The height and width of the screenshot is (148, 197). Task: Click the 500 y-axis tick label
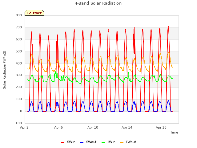coord(19,51)
